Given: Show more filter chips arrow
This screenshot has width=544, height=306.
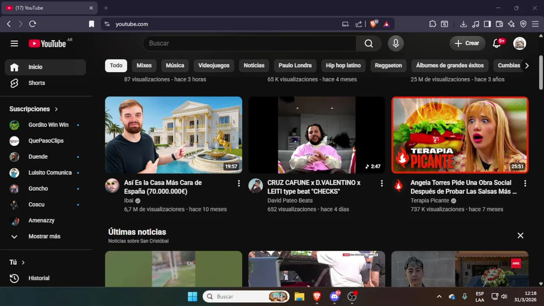Looking at the screenshot, I should point(527,65).
